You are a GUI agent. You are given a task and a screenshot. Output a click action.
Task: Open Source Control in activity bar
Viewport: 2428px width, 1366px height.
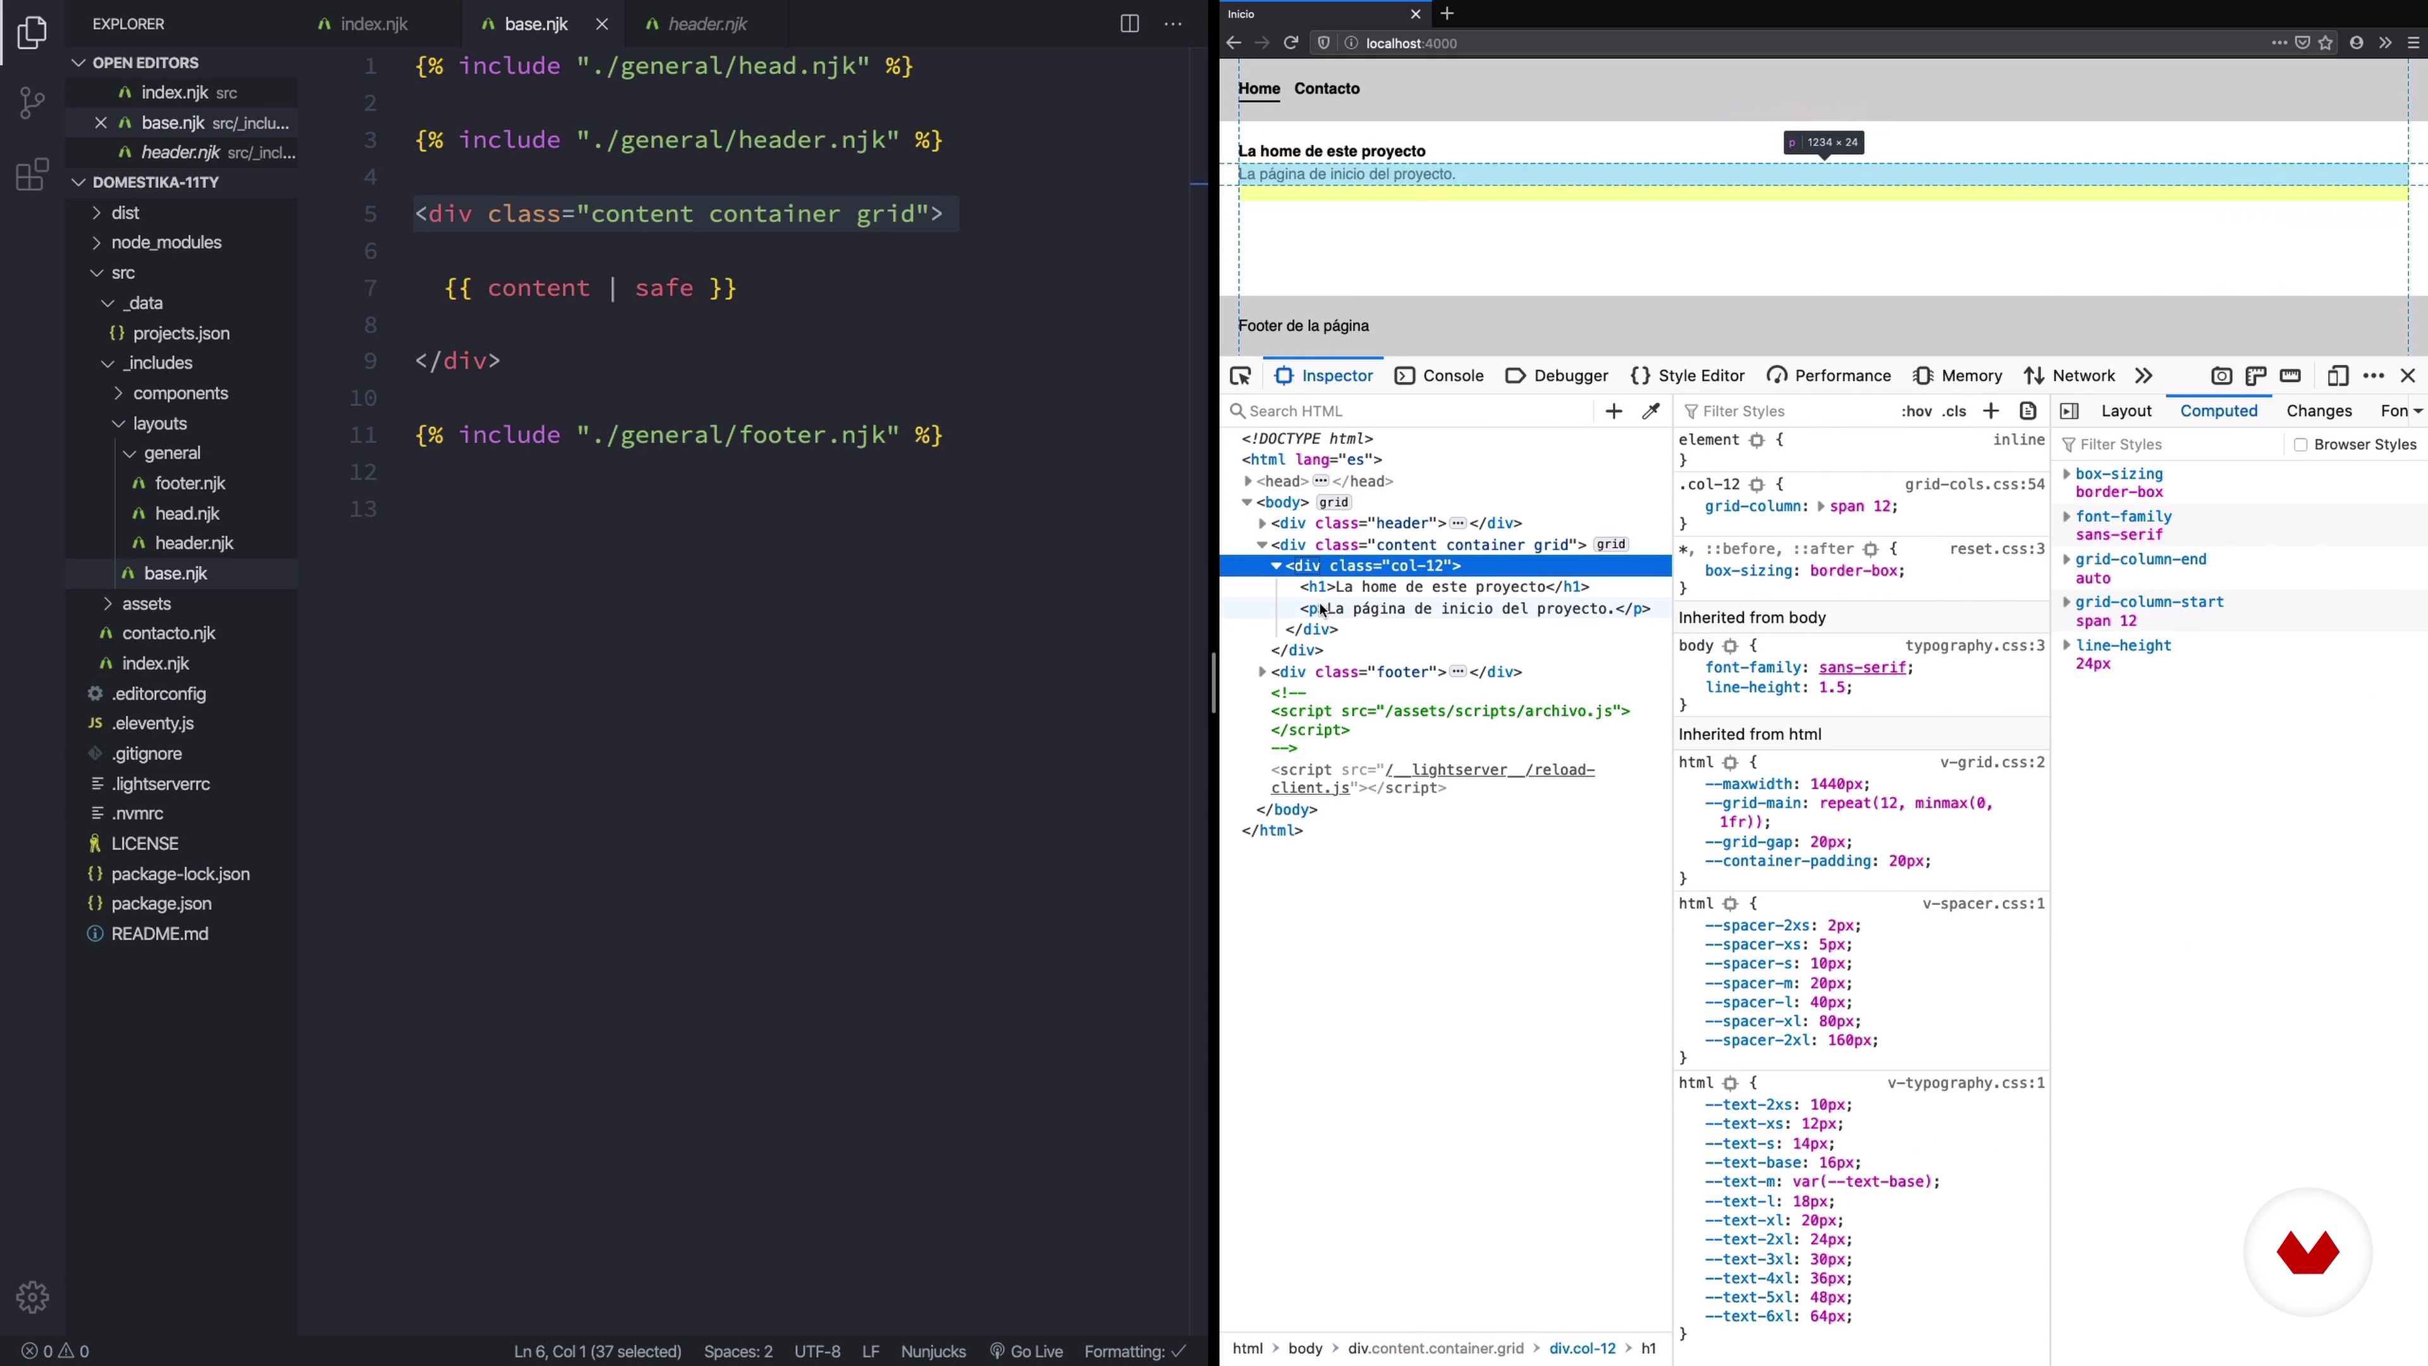(x=32, y=102)
